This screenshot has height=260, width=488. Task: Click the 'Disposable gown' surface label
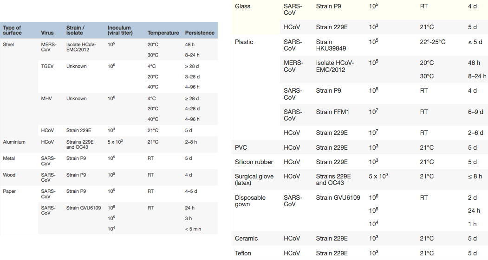(250, 201)
